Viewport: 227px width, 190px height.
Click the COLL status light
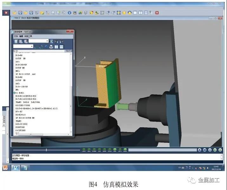click(89, 150)
